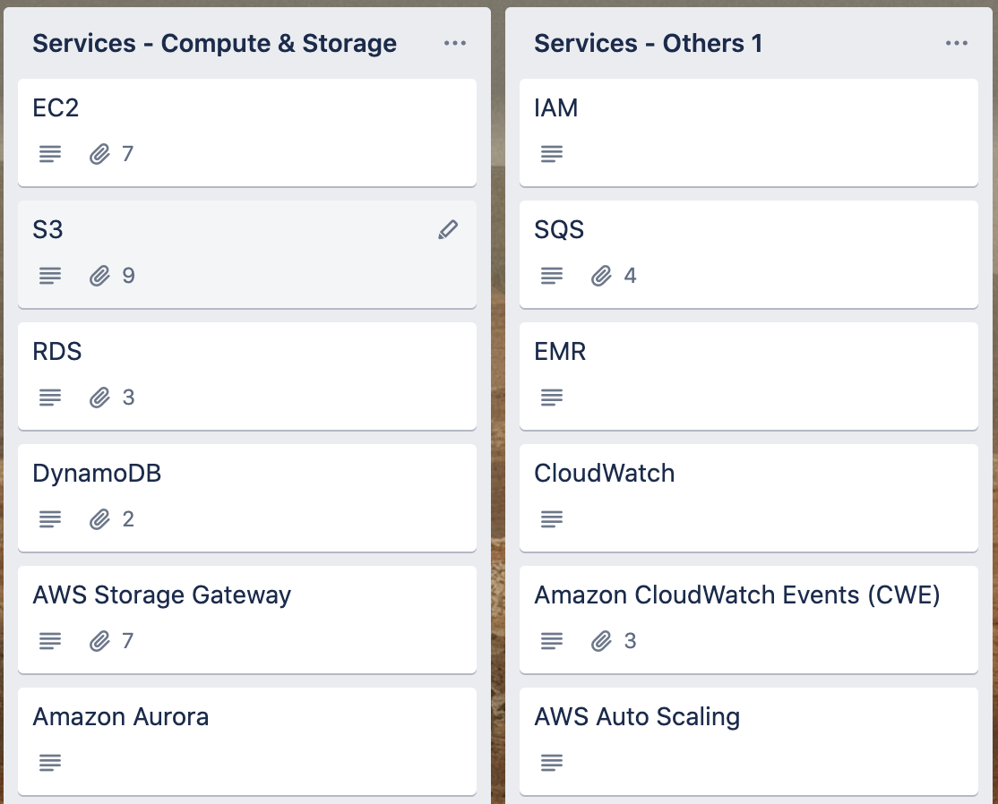998x804 pixels.
Task: Click the attachment paperclip icon on EC2 card
Action: pyautogui.click(x=99, y=154)
